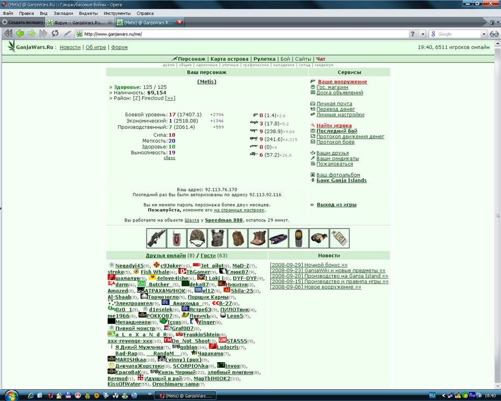Expand hidden system tray icons arrow
This screenshot has width=501, height=401.
tap(443, 396)
